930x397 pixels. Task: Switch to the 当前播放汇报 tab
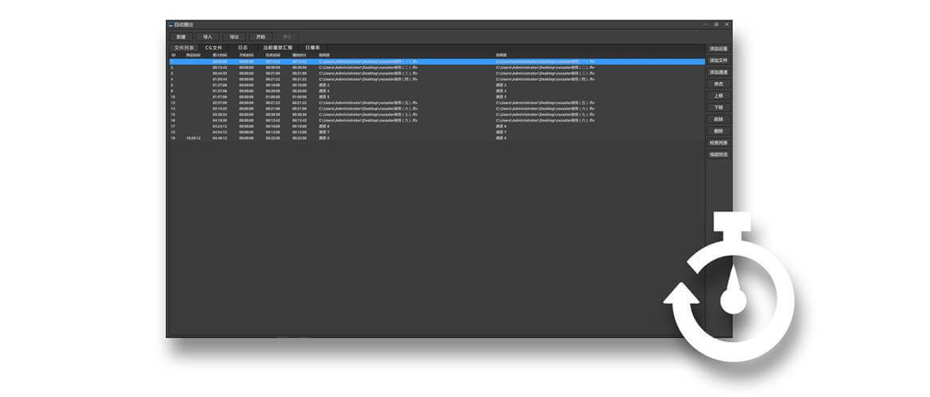click(x=277, y=48)
